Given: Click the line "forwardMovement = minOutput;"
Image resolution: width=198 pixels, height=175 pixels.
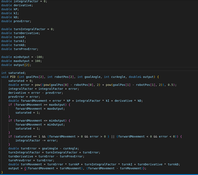Looking at the screenshot, I should click(40, 125).
